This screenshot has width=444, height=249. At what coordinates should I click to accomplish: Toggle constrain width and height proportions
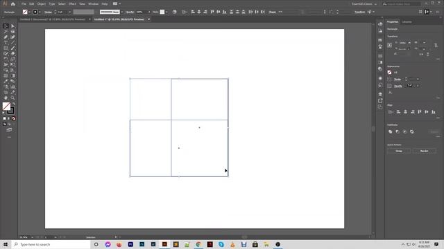click(436, 46)
